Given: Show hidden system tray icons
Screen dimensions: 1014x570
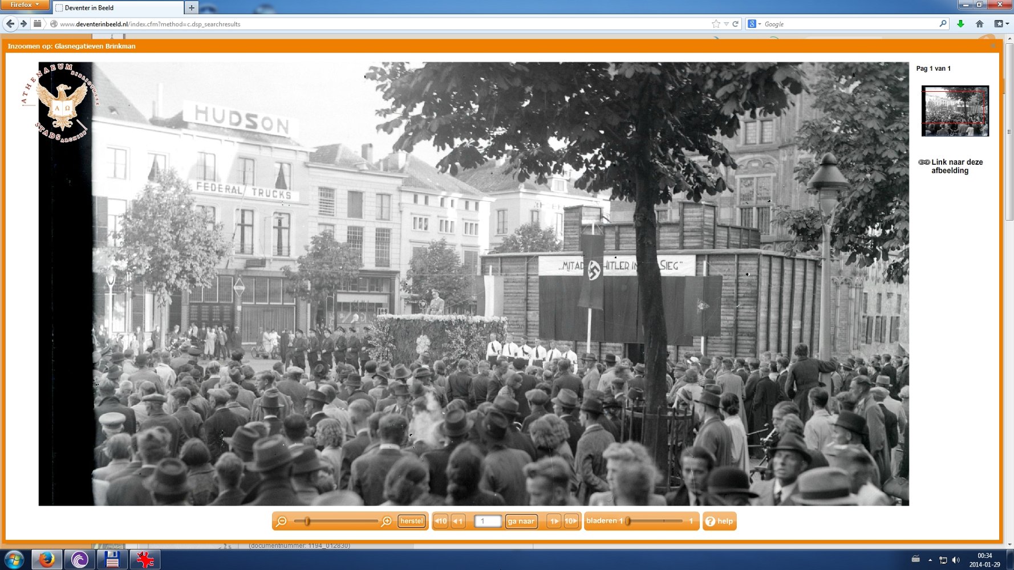Looking at the screenshot, I should point(930,560).
